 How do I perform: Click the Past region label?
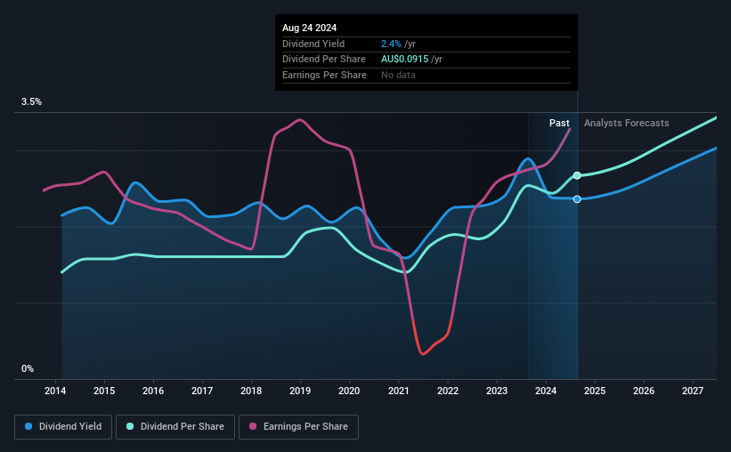559,123
